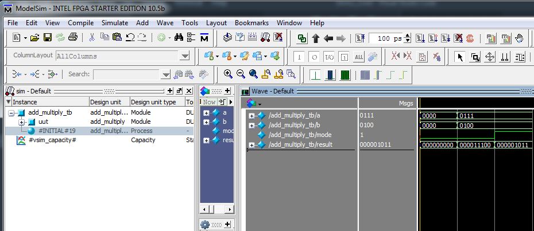Toggle the single-line wave format button
This screenshot has height=231, width=534.
(315, 75)
